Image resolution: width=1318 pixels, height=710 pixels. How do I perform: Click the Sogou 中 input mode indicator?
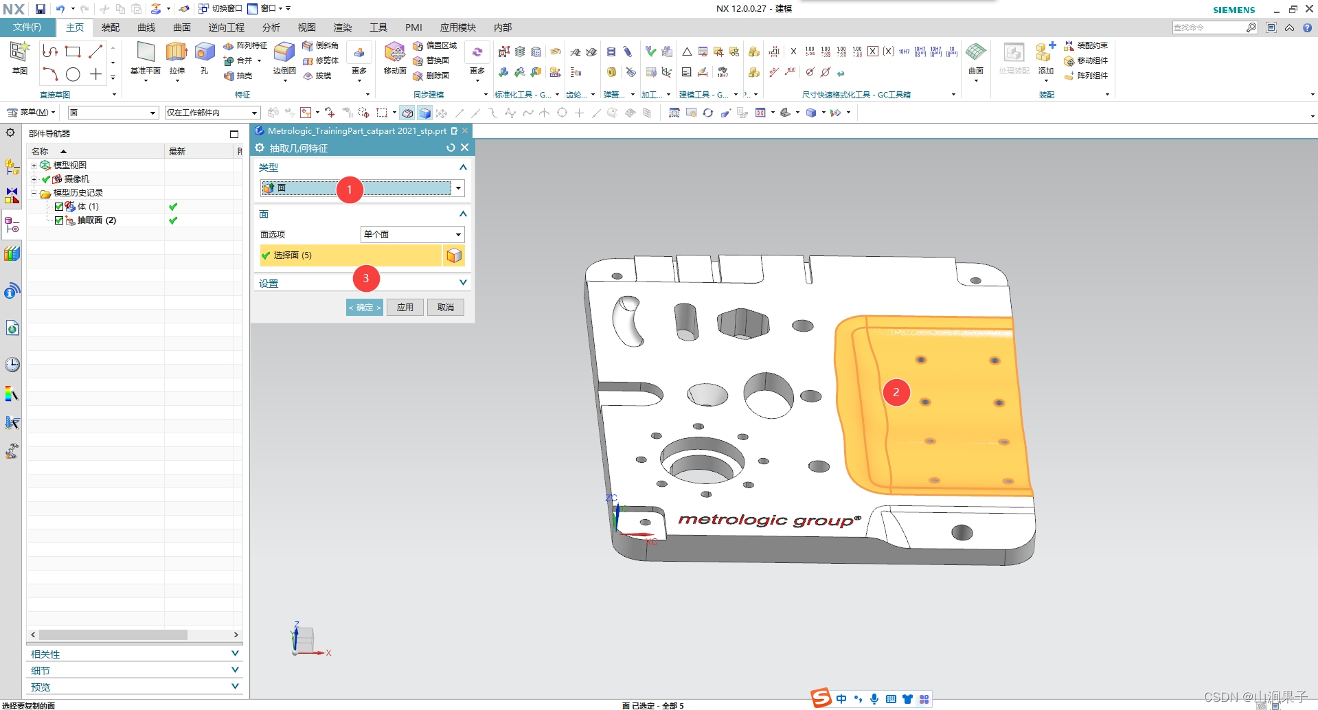tap(841, 699)
